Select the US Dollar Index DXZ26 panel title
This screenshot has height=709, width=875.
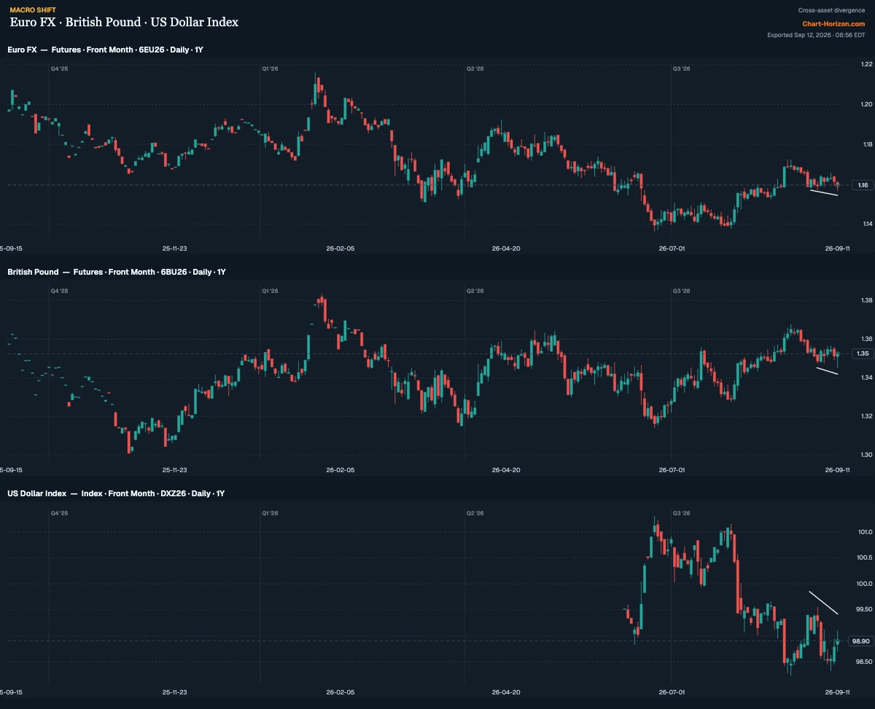point(116,493)
